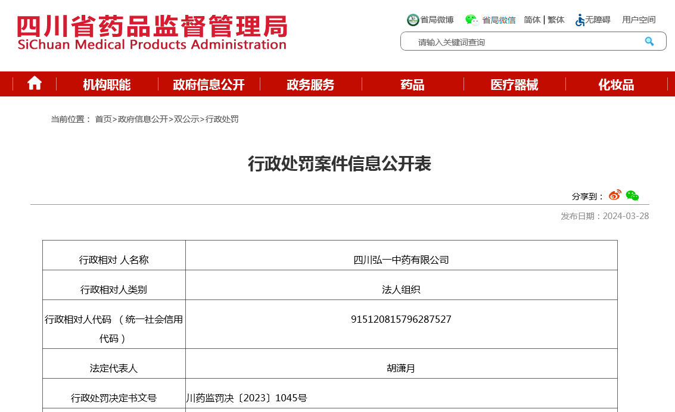This screenshot has height=412, width=675.
Task: Select 药品 in the navigation bar
Action: click(x=412, y=85)
